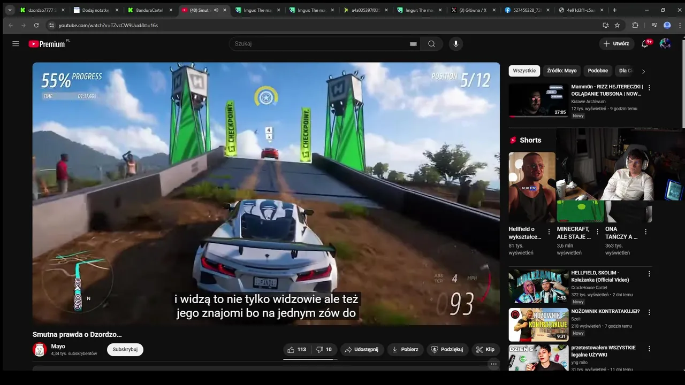Open options for HELLFIELD, SKOLIM Koleżanka
Viewport: 685px width, 385px height.
click(649, 274)
